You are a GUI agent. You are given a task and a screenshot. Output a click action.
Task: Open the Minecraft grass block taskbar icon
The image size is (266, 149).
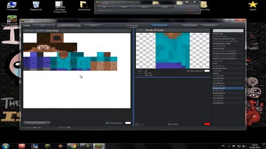tap(47, 146)
